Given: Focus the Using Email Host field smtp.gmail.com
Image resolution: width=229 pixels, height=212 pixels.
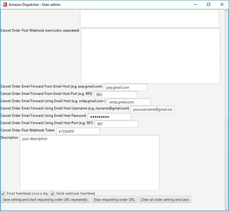Looking at the screenshot, I should coord(129,102).
